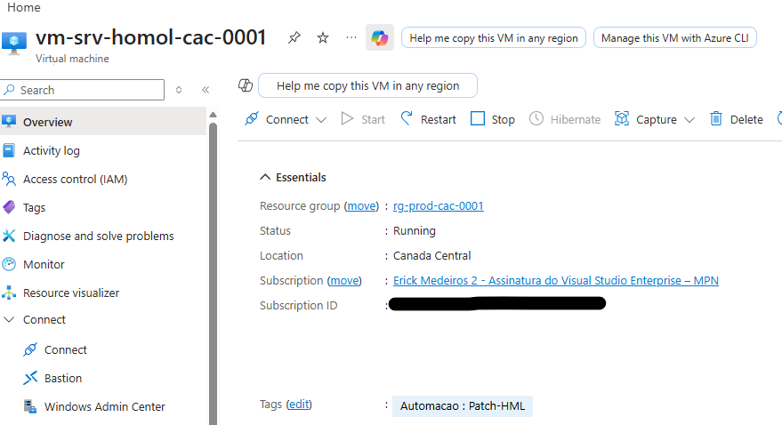The width and height of the screenshot is (782, 425).
Task: Click the Restart VM button
Action: pos(428,119)
